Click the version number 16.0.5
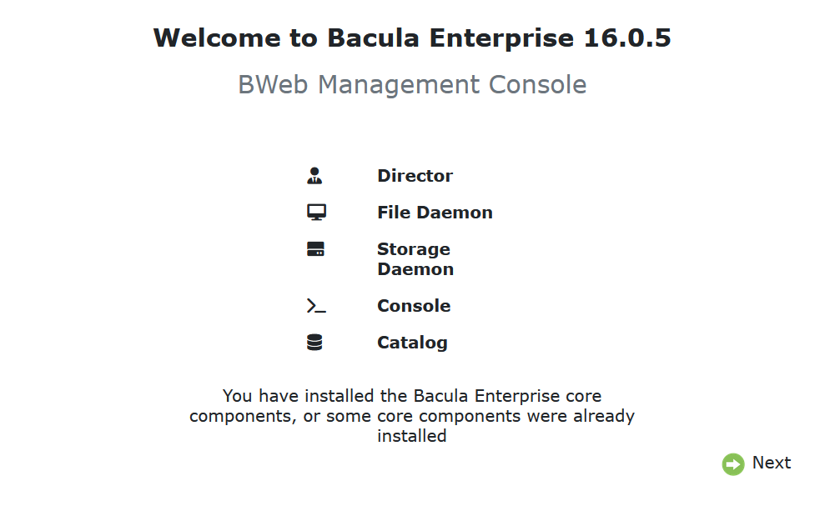Image resolution: width=825 pixels, height=511 pixels. click(x=627, y=38)
